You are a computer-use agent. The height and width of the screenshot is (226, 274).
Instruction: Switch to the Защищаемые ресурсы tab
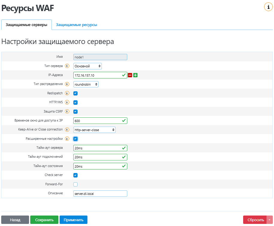(x=76, y=25)
